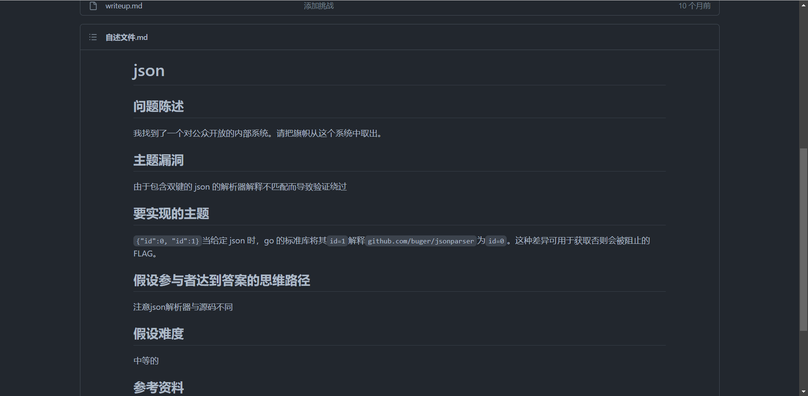Click the 主题漏洞 heading

[159, 160]
